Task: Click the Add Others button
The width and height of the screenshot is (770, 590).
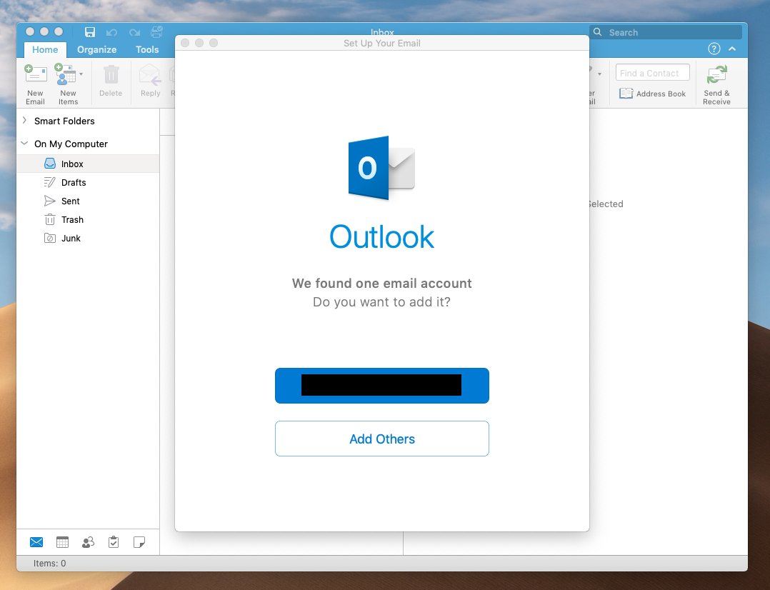Action: click(382, 439)
